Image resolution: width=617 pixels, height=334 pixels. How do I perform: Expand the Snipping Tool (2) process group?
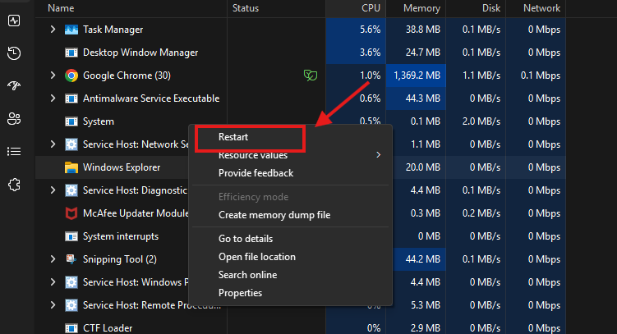coord(53,259)
